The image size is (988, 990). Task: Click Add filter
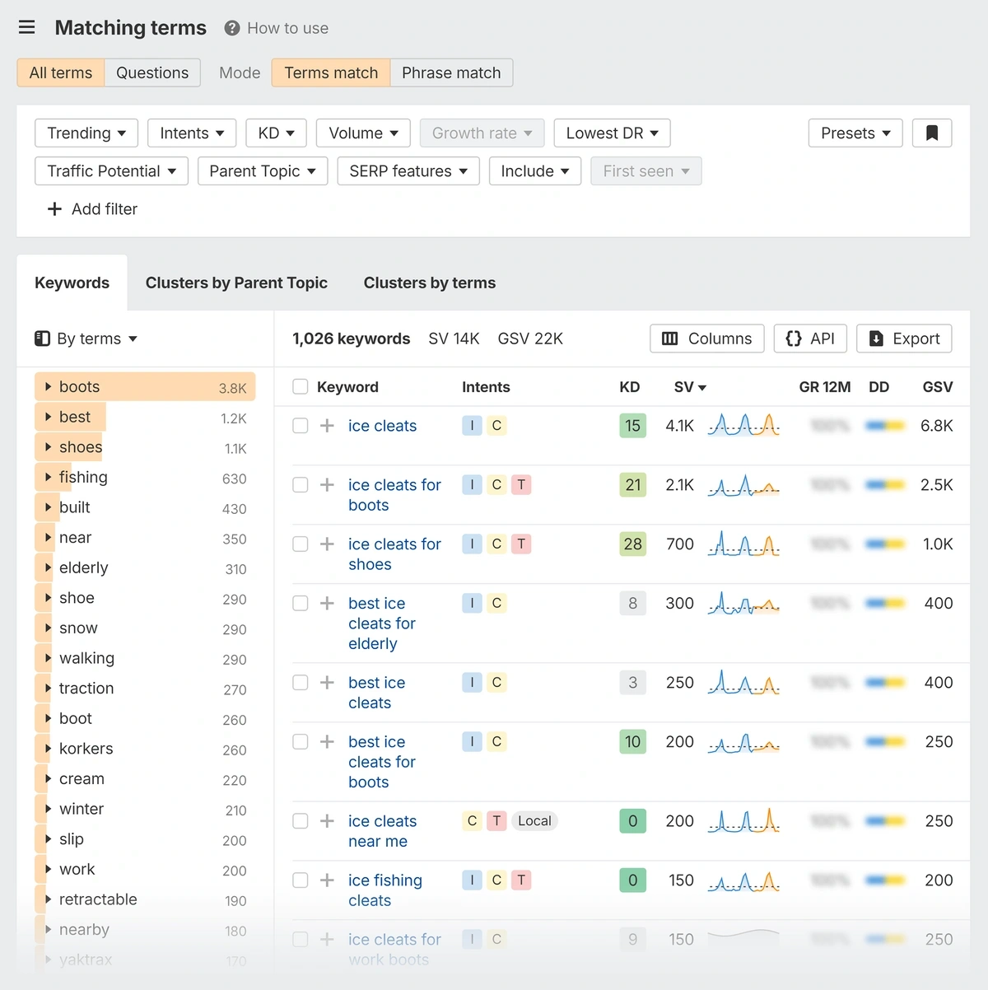(x=92, y=209)
